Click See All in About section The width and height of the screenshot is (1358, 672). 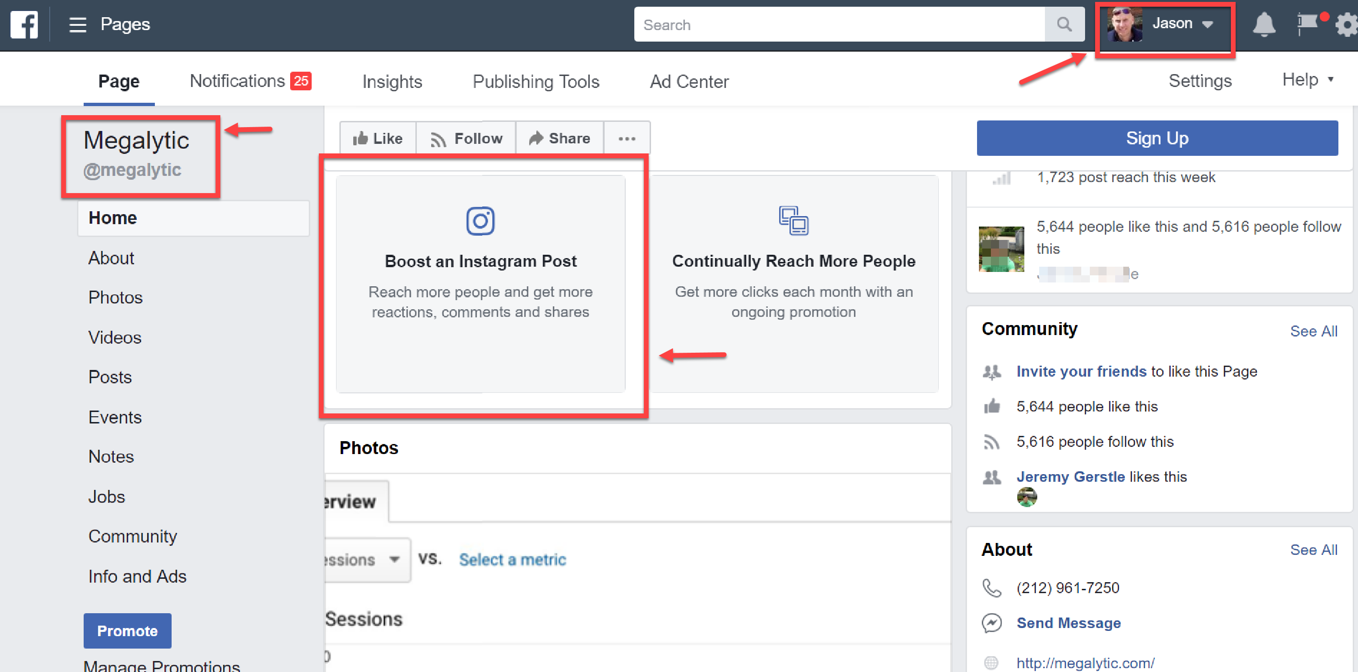point(1313,550)
